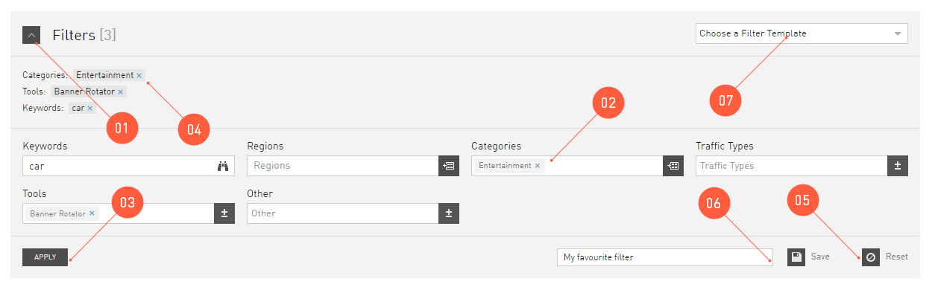
Task: Click the APPLY button
Action: (x=45, y=257)
